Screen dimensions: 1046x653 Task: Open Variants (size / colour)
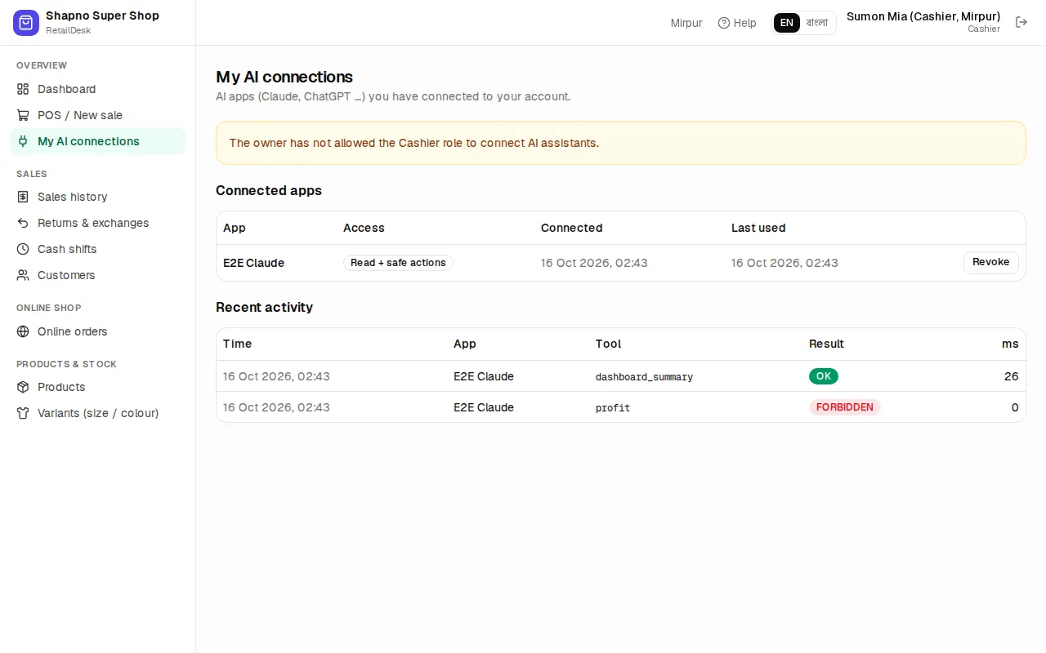[98, 413]
